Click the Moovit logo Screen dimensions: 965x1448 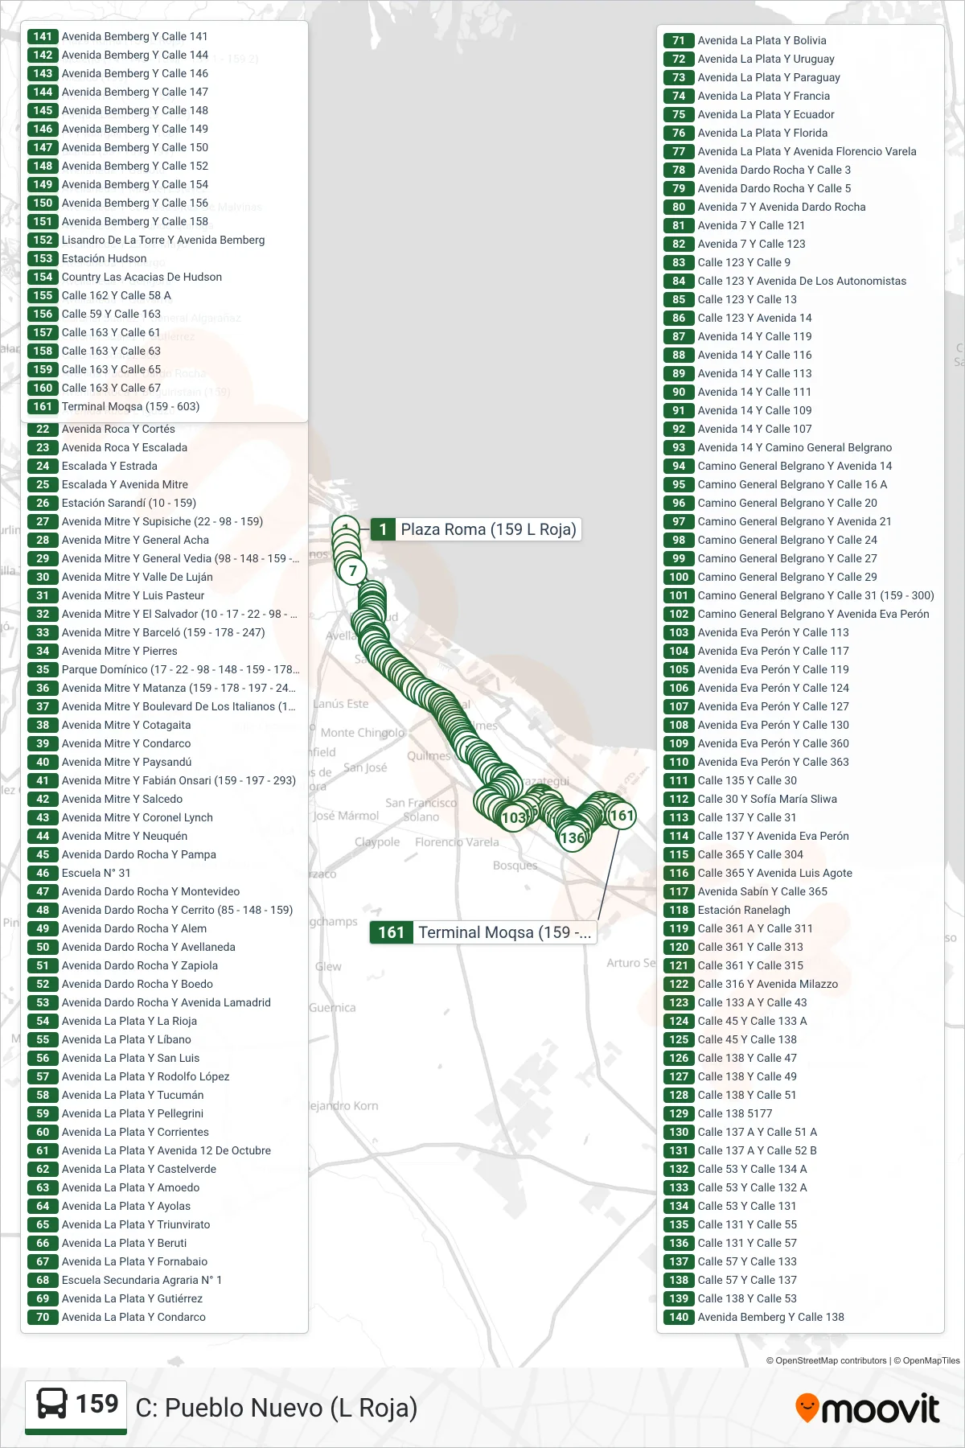[x=867, y=1409]
